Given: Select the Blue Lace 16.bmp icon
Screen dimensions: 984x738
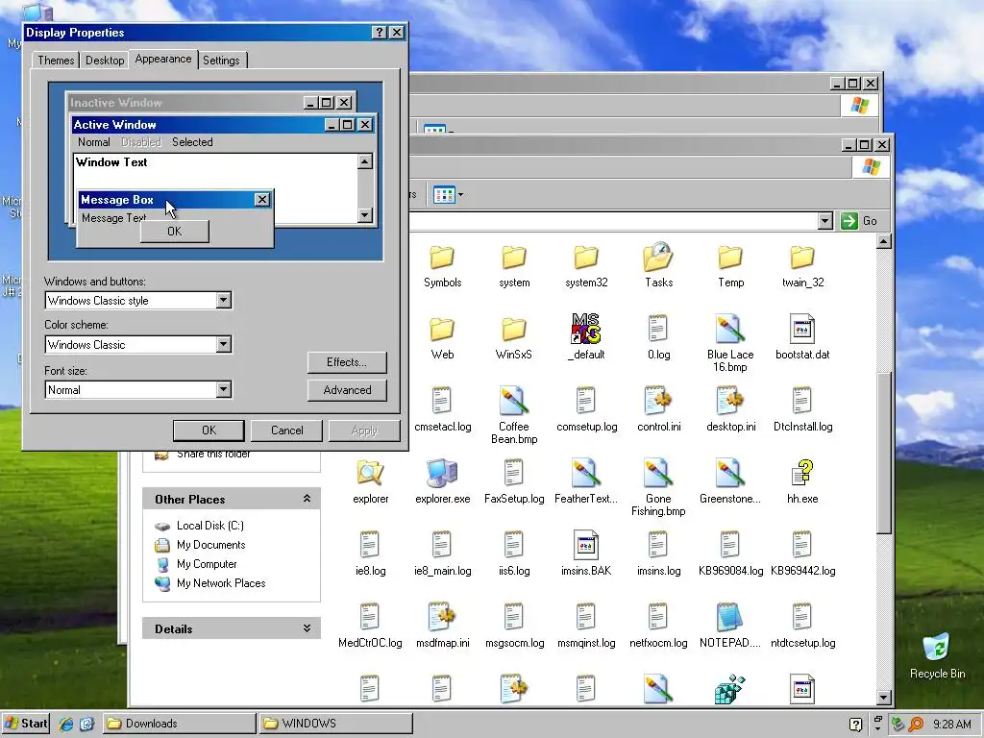Looking at the screenshot, I should coord(730,329).
